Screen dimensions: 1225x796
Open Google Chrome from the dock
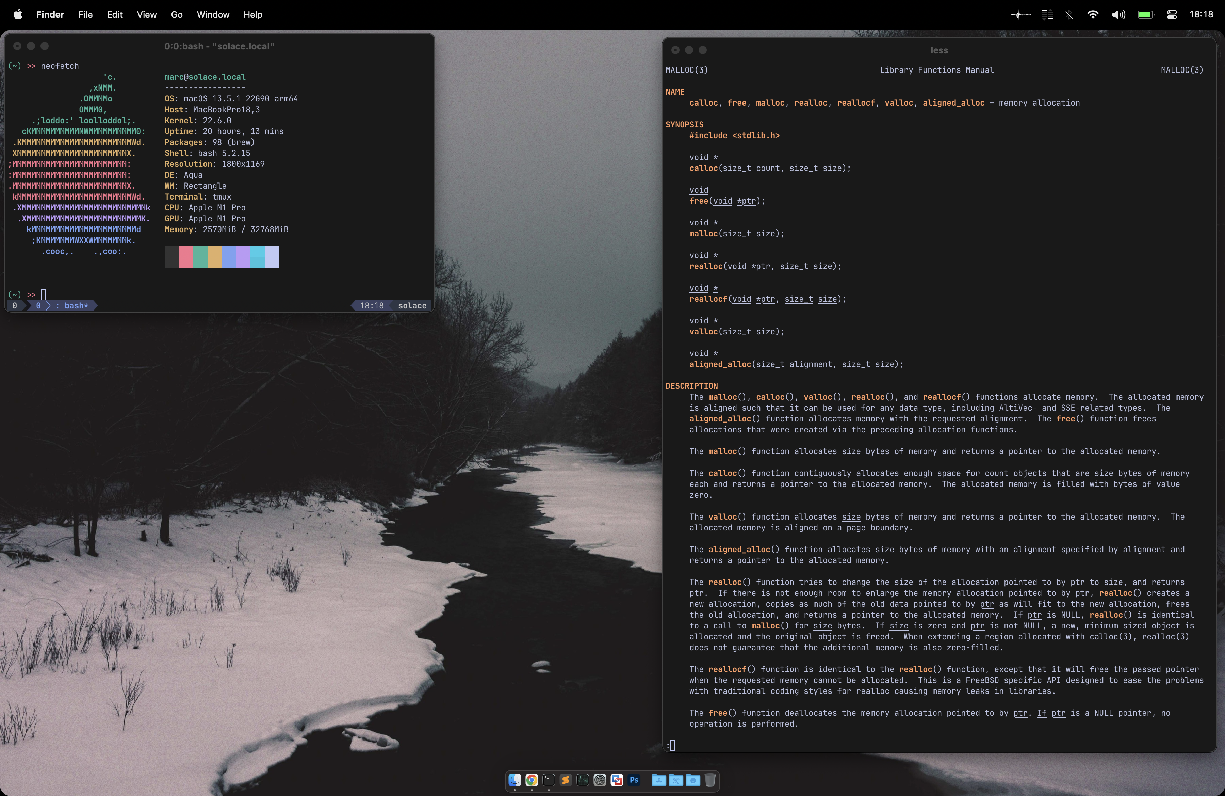point(532,780)
